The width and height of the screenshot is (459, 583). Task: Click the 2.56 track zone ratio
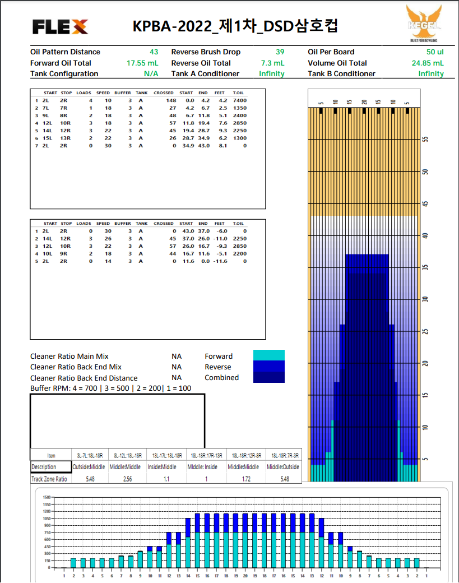[127, 479]
